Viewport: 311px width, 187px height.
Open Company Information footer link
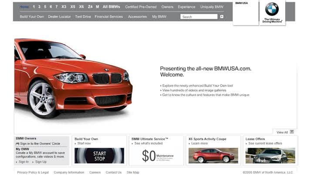tap(69, 172)
